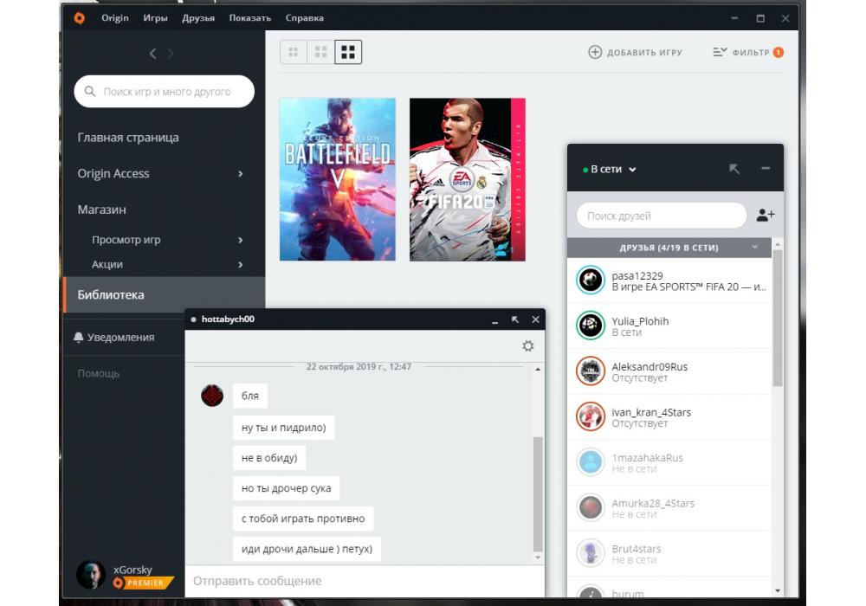Go forward with the right navigation arrow
This screenshot has width=866, height=606.
tap(171, 54)
